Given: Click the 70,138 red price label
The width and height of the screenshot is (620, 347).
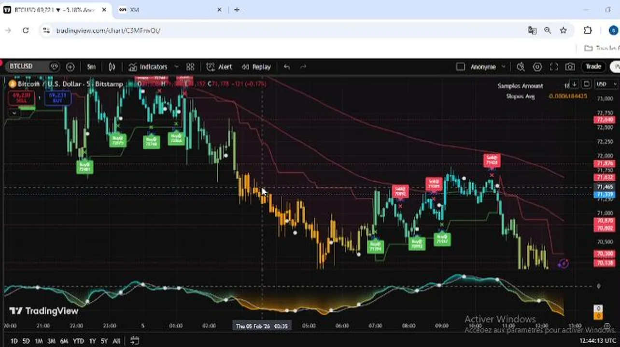Looking at the screenshot, I should tap(605, 263).
